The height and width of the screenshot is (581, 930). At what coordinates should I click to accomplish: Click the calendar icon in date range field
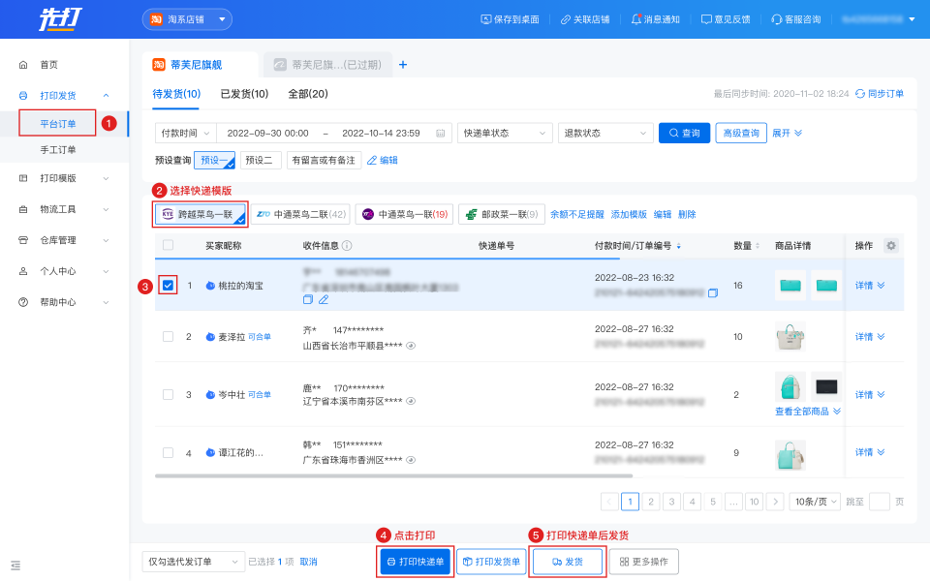pos(442,133)
